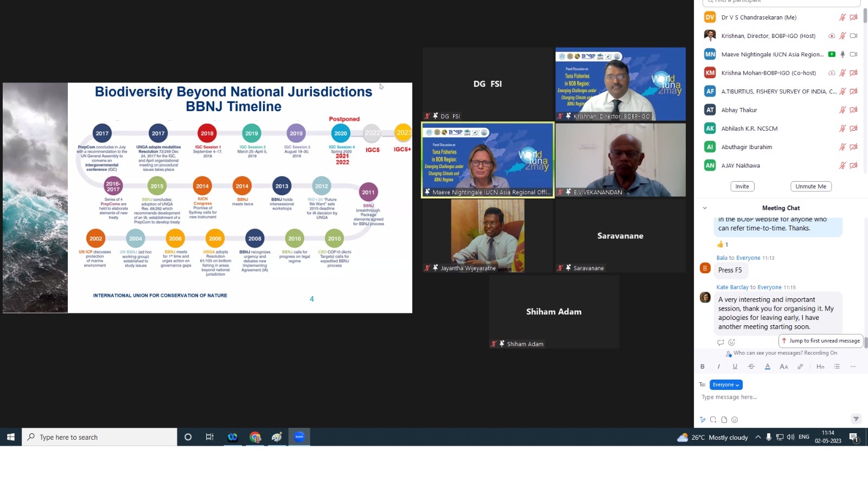The image size is (868, 488).
Task: Click video-off icon of AJAY Nakhawa
Action: (x=853, y=165)
